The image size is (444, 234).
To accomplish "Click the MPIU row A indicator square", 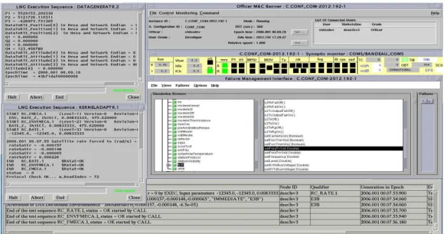I will click(252, 65).
